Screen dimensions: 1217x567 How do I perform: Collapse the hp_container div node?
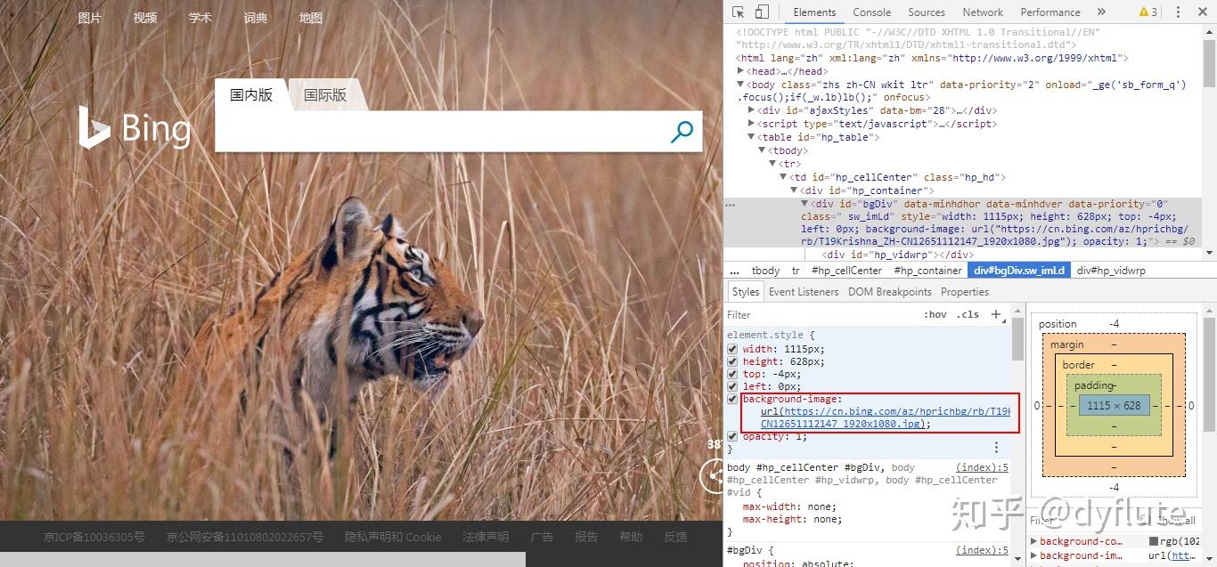[x=795, y=190]
